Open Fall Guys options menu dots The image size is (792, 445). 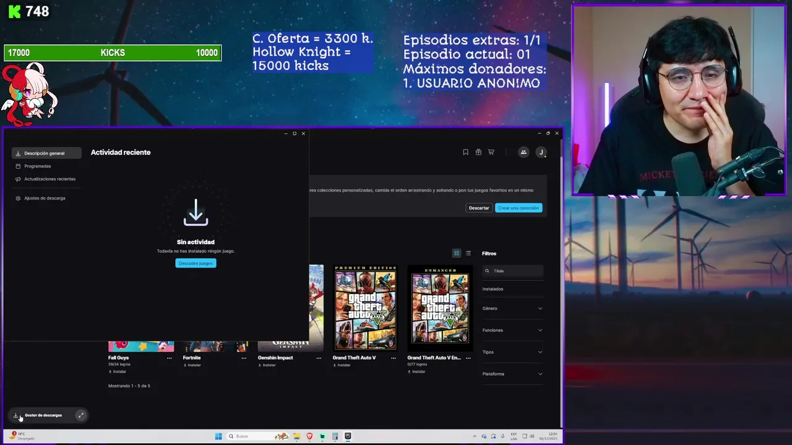tap(169, 358)
